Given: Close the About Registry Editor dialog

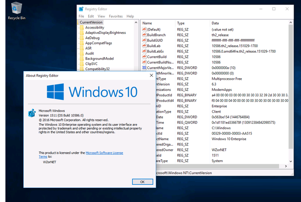Looking at the screenshot, I should 142,181.
